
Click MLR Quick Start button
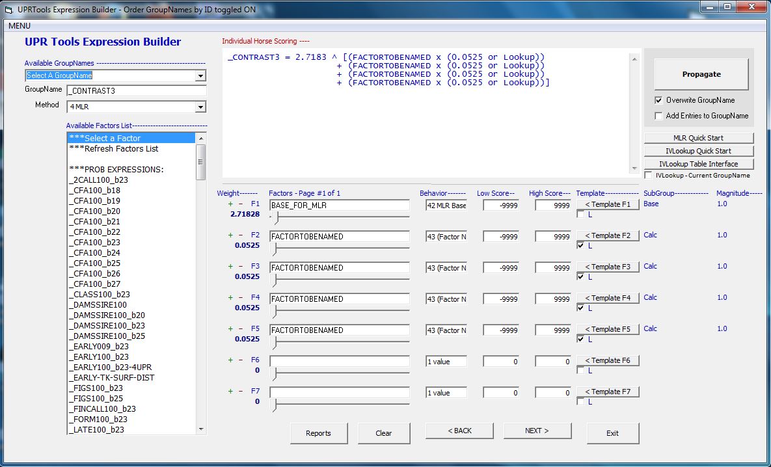698,138
